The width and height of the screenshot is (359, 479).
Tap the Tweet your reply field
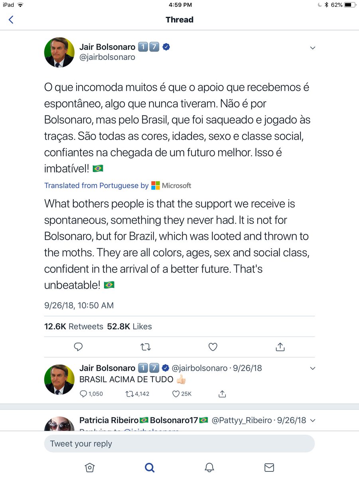tap(179, 443)
